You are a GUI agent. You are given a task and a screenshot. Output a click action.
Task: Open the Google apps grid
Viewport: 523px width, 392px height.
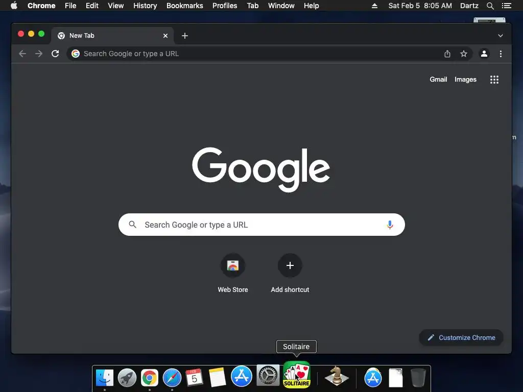point(494,79)
